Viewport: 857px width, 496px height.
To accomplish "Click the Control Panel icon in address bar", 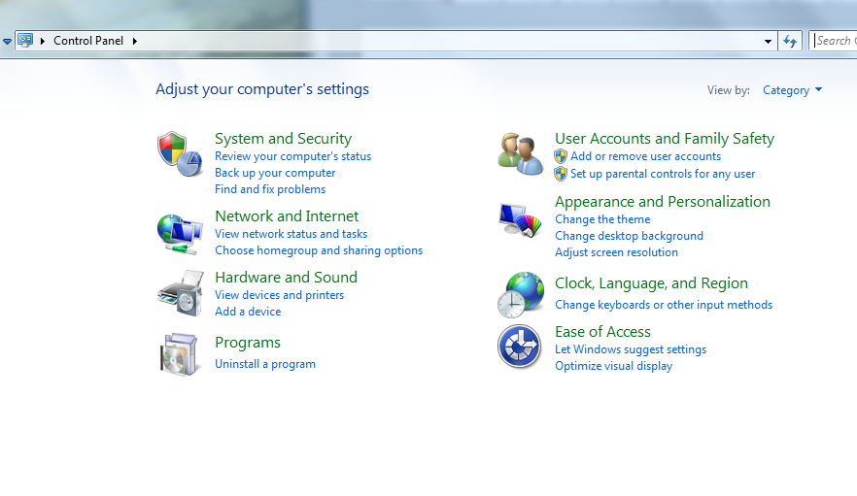I will (x=25, y=41).
